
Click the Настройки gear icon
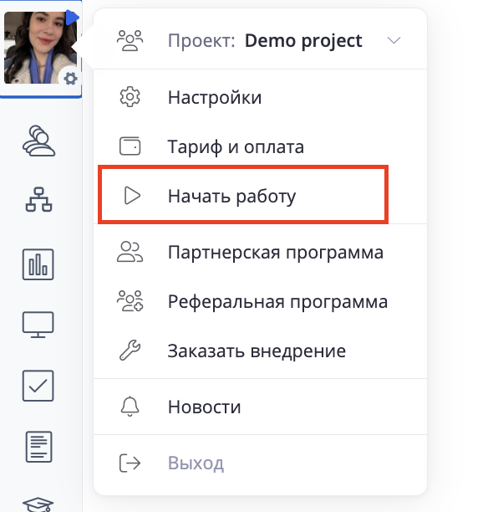click(130, 97)
